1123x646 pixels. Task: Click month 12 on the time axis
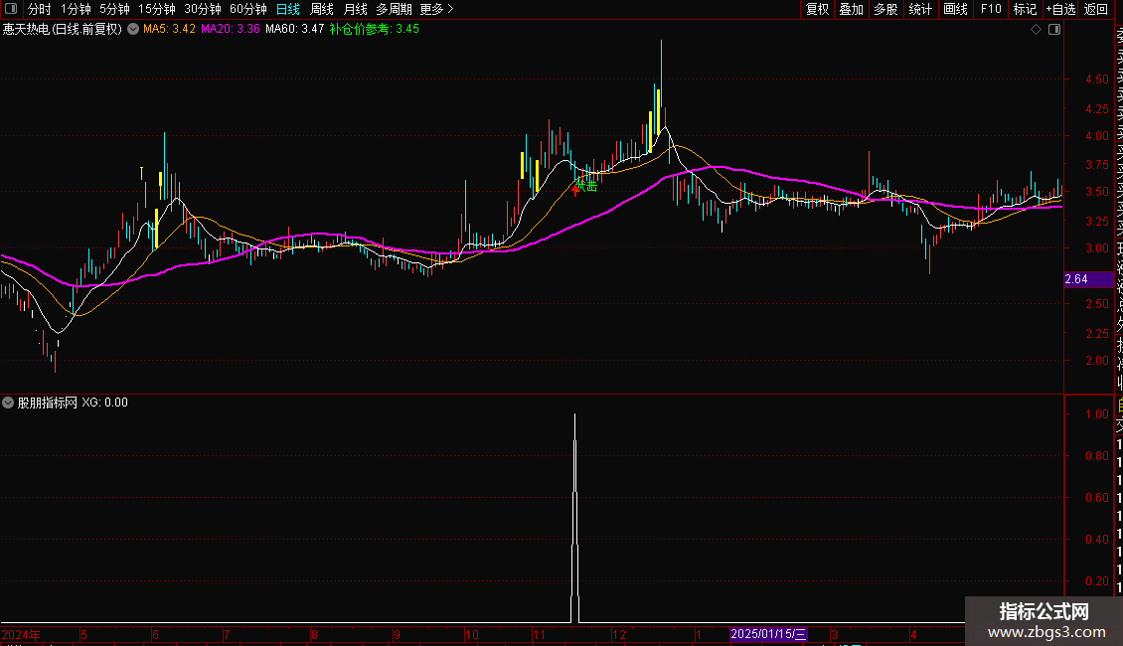pyautogui.click(x=619, y=634)
